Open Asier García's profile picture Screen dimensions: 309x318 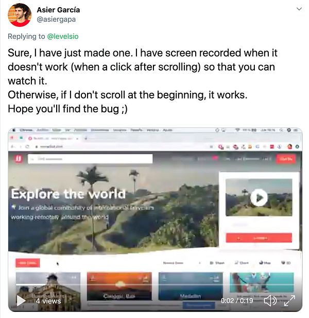pyautogui.click(x=20, y=15)
